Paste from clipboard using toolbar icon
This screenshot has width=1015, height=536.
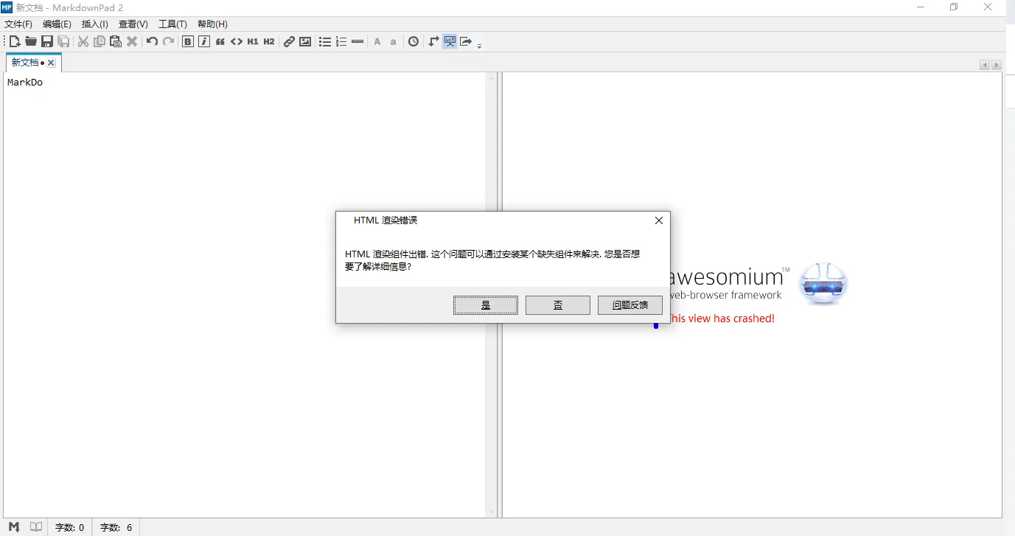coord(116,41)
